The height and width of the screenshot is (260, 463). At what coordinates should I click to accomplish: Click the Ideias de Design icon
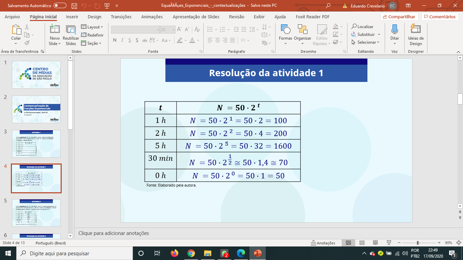tap(416, 29)
